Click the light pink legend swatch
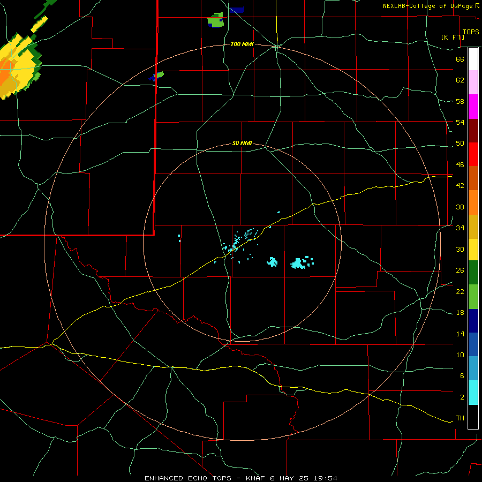Image resolution: width=482 pixels, height=482 pixels. pyautogui.click(x=473, y=82)
